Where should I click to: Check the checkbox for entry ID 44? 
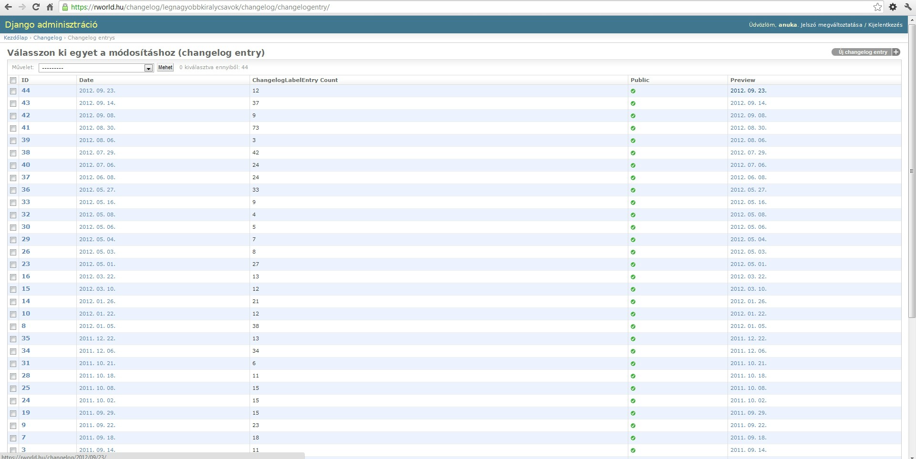[x=13, y=91]
